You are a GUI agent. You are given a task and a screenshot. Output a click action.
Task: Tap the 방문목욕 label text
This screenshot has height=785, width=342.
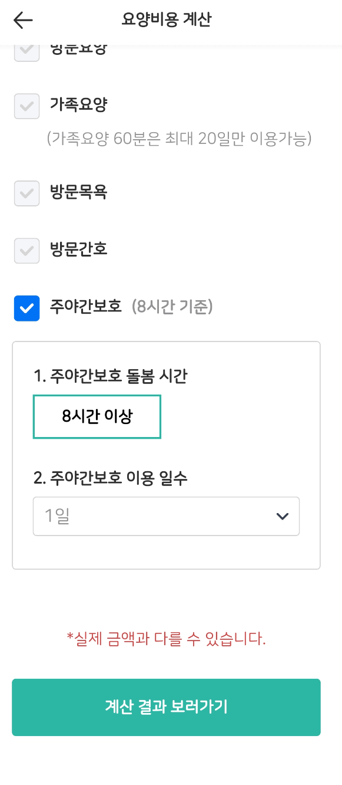click(x=79, y=193)
